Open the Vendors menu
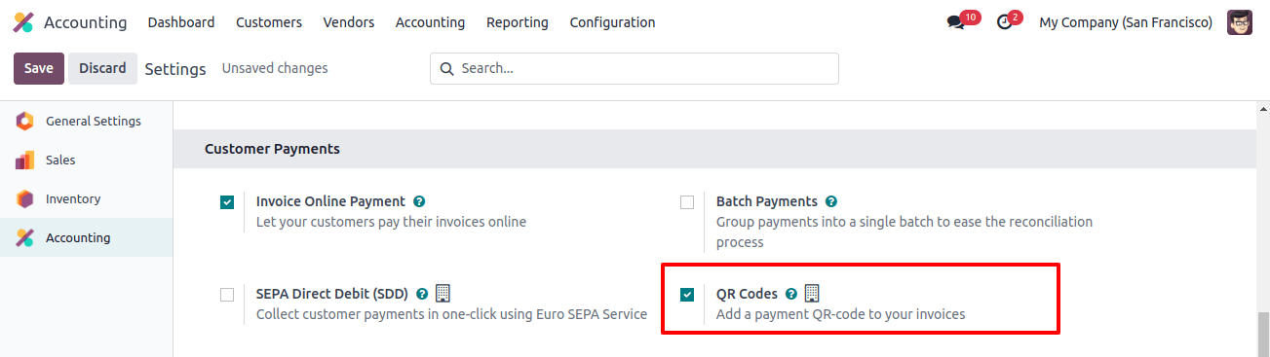The width and height of the screenshot is (1270, 357). pos(349,22)
